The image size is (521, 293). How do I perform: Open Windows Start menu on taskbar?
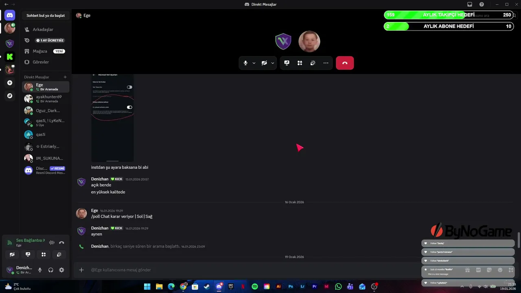(x=147, y=286)
